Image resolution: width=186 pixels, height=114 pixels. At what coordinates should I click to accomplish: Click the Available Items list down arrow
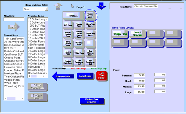coord(46,73)
